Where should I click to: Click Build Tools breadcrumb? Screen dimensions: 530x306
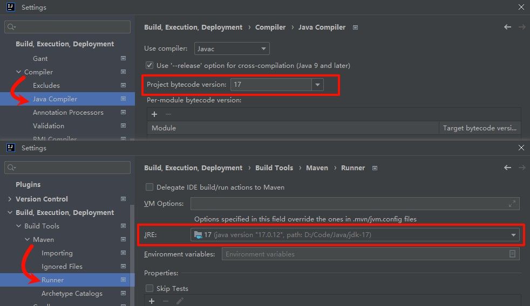pos(274,168)
